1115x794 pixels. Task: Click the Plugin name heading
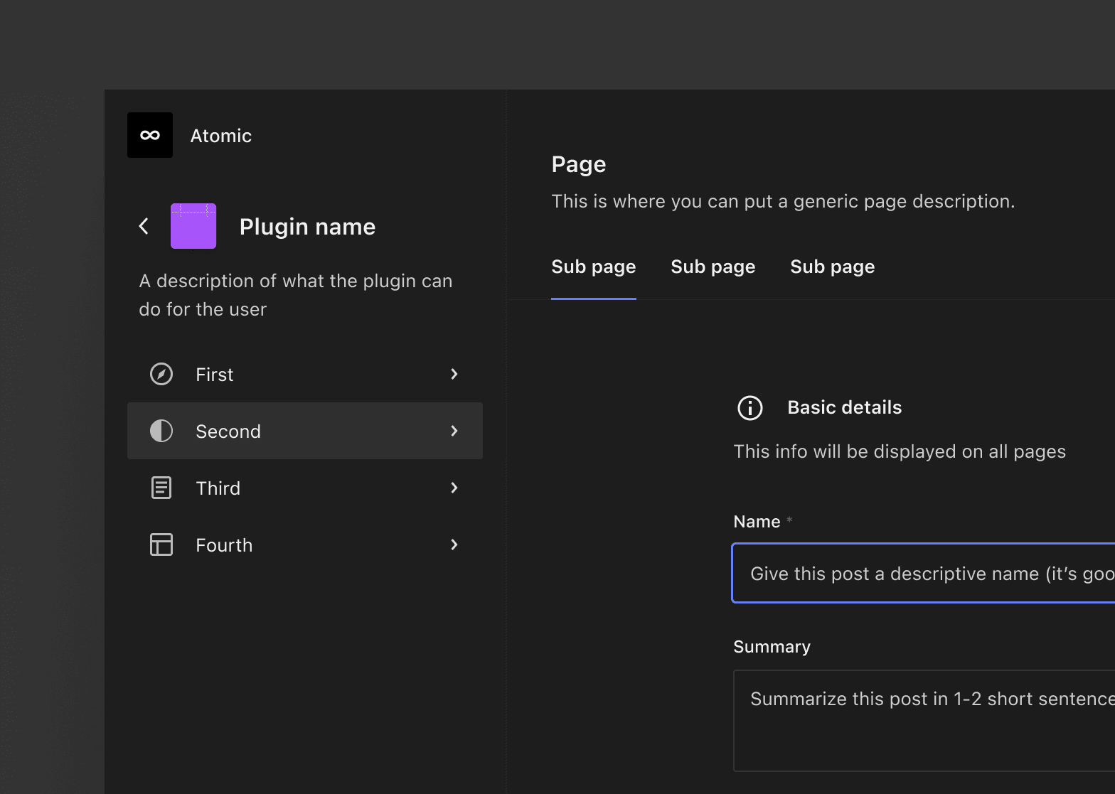(307, 227)
